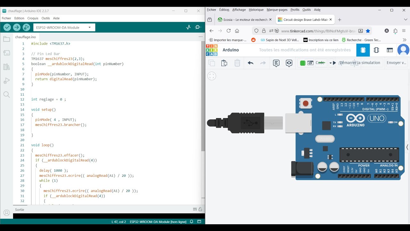410x231 pixels.
Task: Open the Outils menu in Arduino IDE
Action: pos(45,18)
